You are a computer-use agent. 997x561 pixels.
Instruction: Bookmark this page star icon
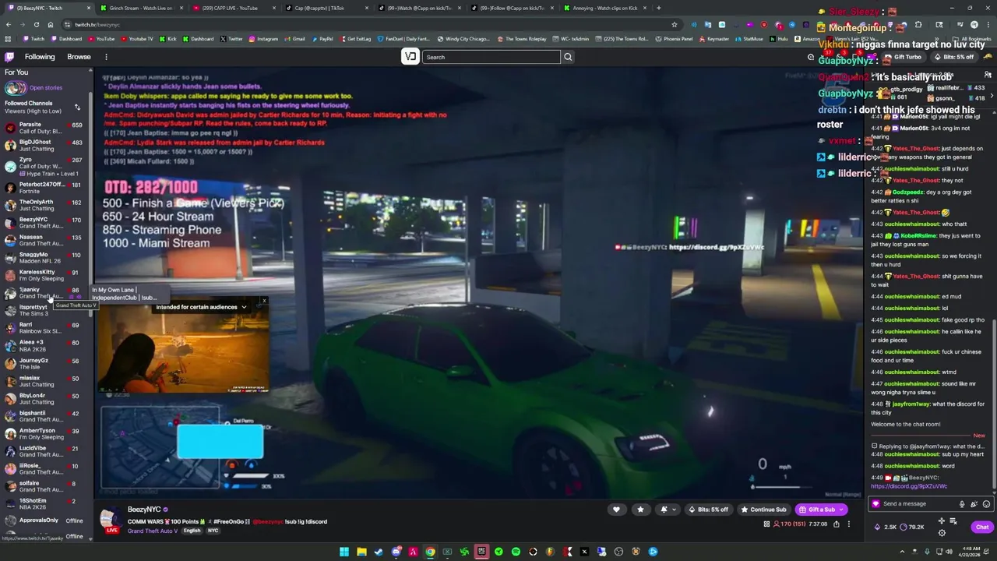point(675,24)
